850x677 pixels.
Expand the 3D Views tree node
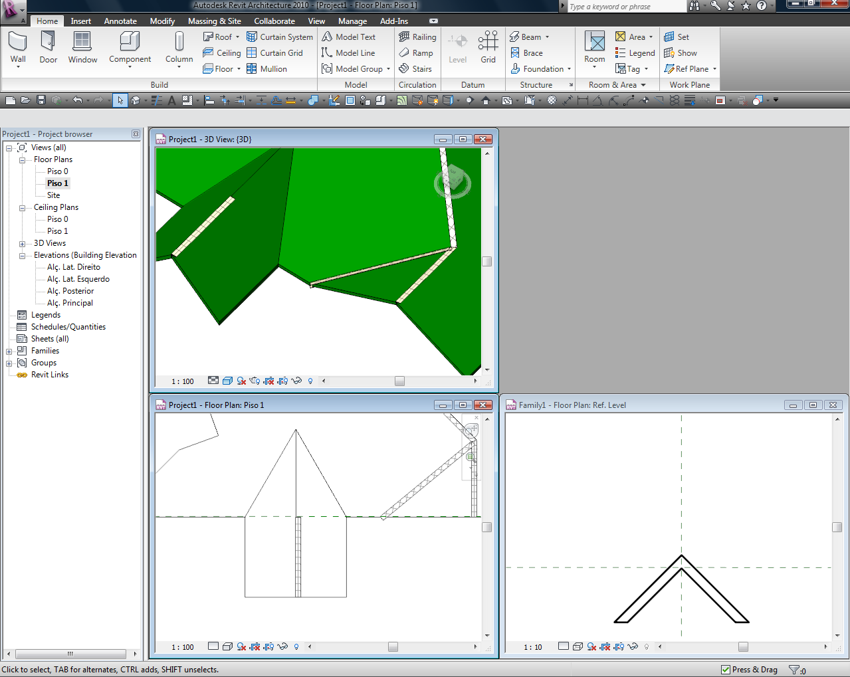[x=22, y=244]
